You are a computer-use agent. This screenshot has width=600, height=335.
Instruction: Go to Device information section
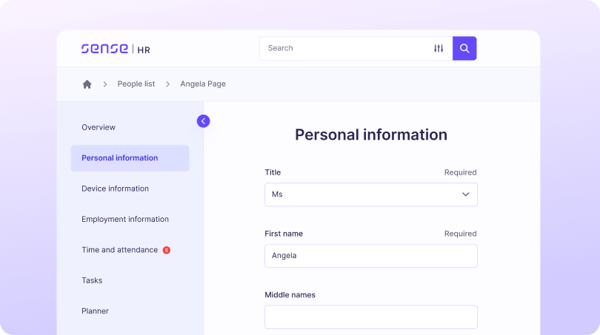click(115, 189)
